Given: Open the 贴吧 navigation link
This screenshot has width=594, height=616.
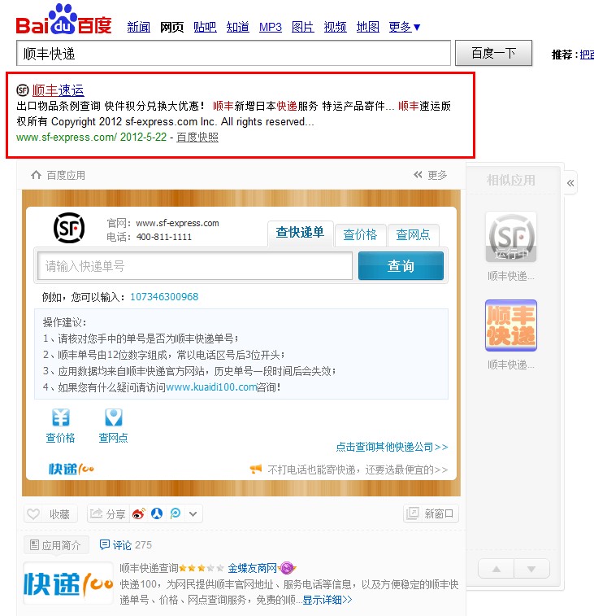Looking at the screenshot, I should click(205, 27).
